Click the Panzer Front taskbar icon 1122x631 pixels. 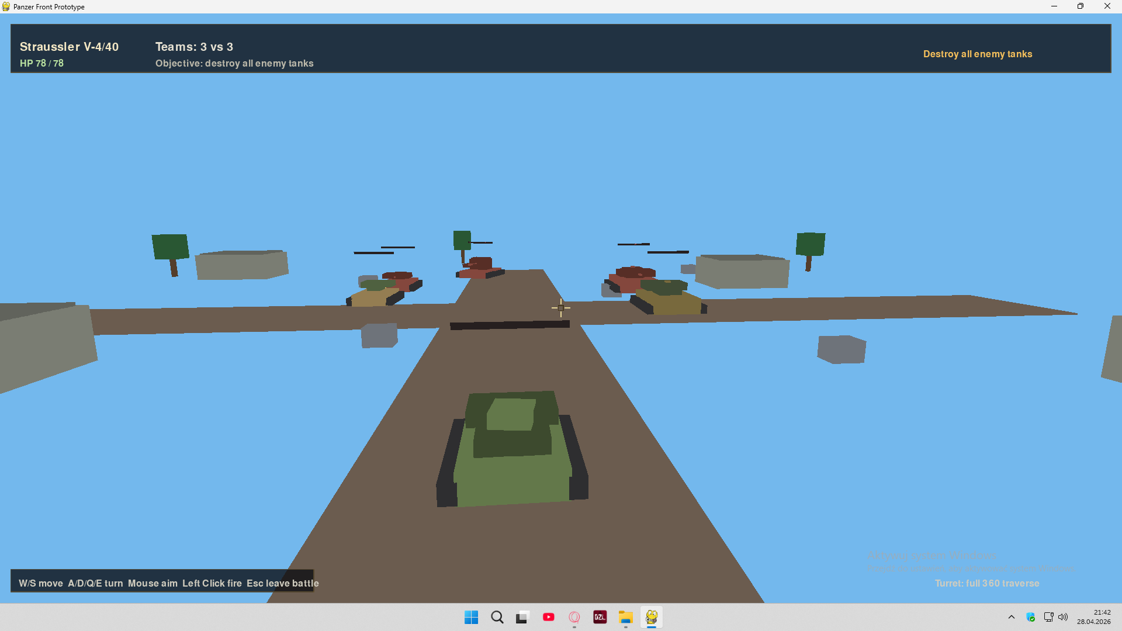coord(652,617)
